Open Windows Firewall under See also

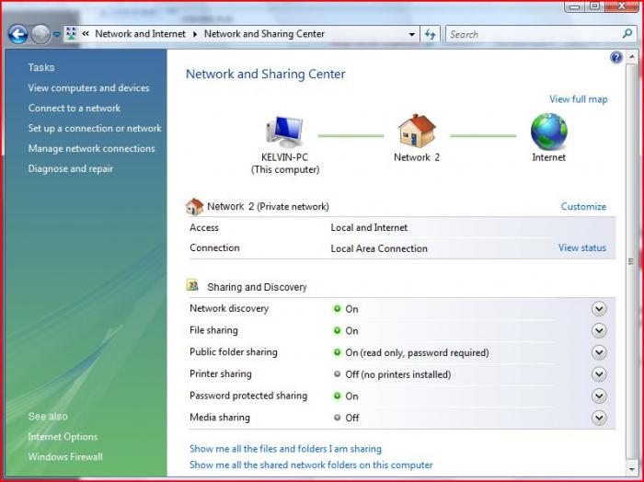point(65,456)
